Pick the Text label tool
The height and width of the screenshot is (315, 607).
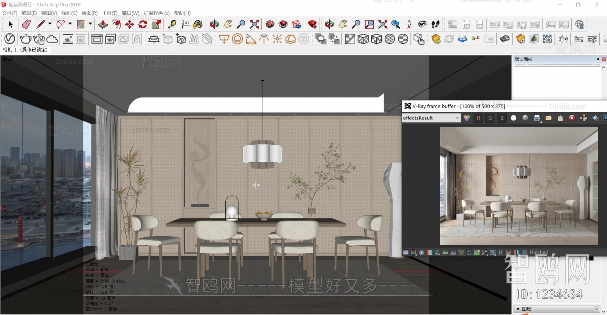click(x=186, y=25)
